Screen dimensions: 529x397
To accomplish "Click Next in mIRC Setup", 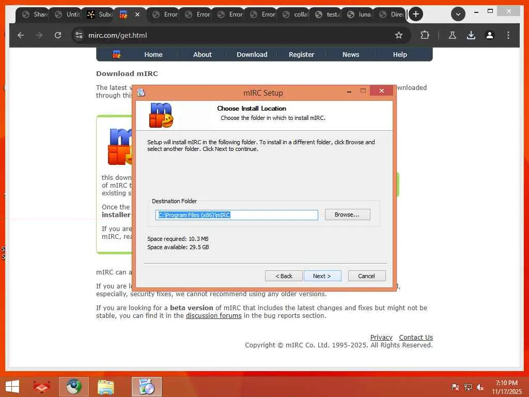I will [322, 276].
